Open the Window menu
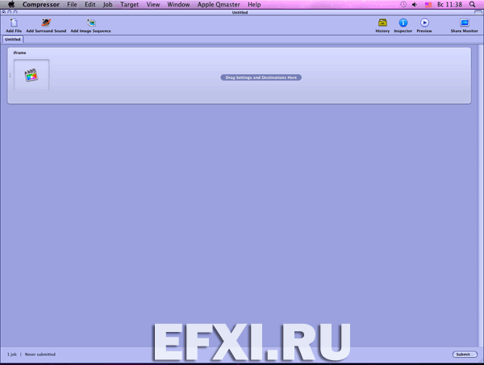 coord(178,5)
